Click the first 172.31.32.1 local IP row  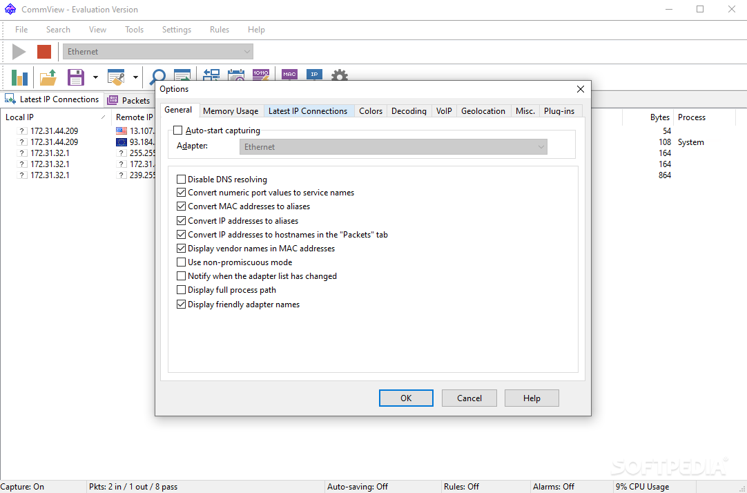click(x=50, y=153)
